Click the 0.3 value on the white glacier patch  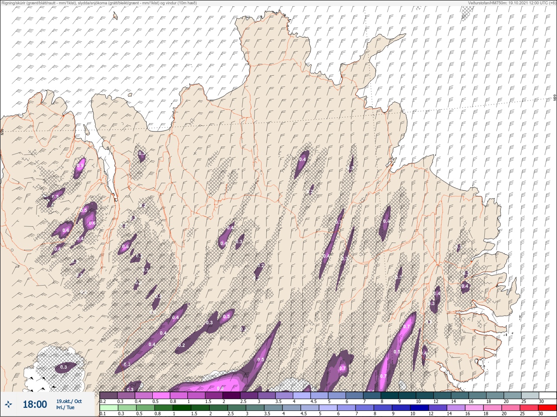point(64,367)
